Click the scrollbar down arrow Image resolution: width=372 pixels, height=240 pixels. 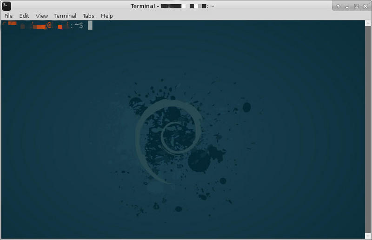pos(368,236)
